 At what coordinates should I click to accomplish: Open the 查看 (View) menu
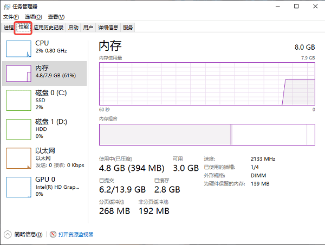[55, 17]
